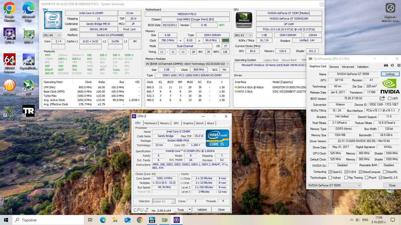The height and width of the screenshot is (225, 401).
Task: Click the BIOS export share icon in GPU-Z
Action: [x=382, y=98]
